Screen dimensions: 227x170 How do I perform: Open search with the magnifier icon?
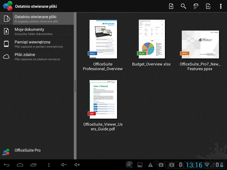[183, 6]
